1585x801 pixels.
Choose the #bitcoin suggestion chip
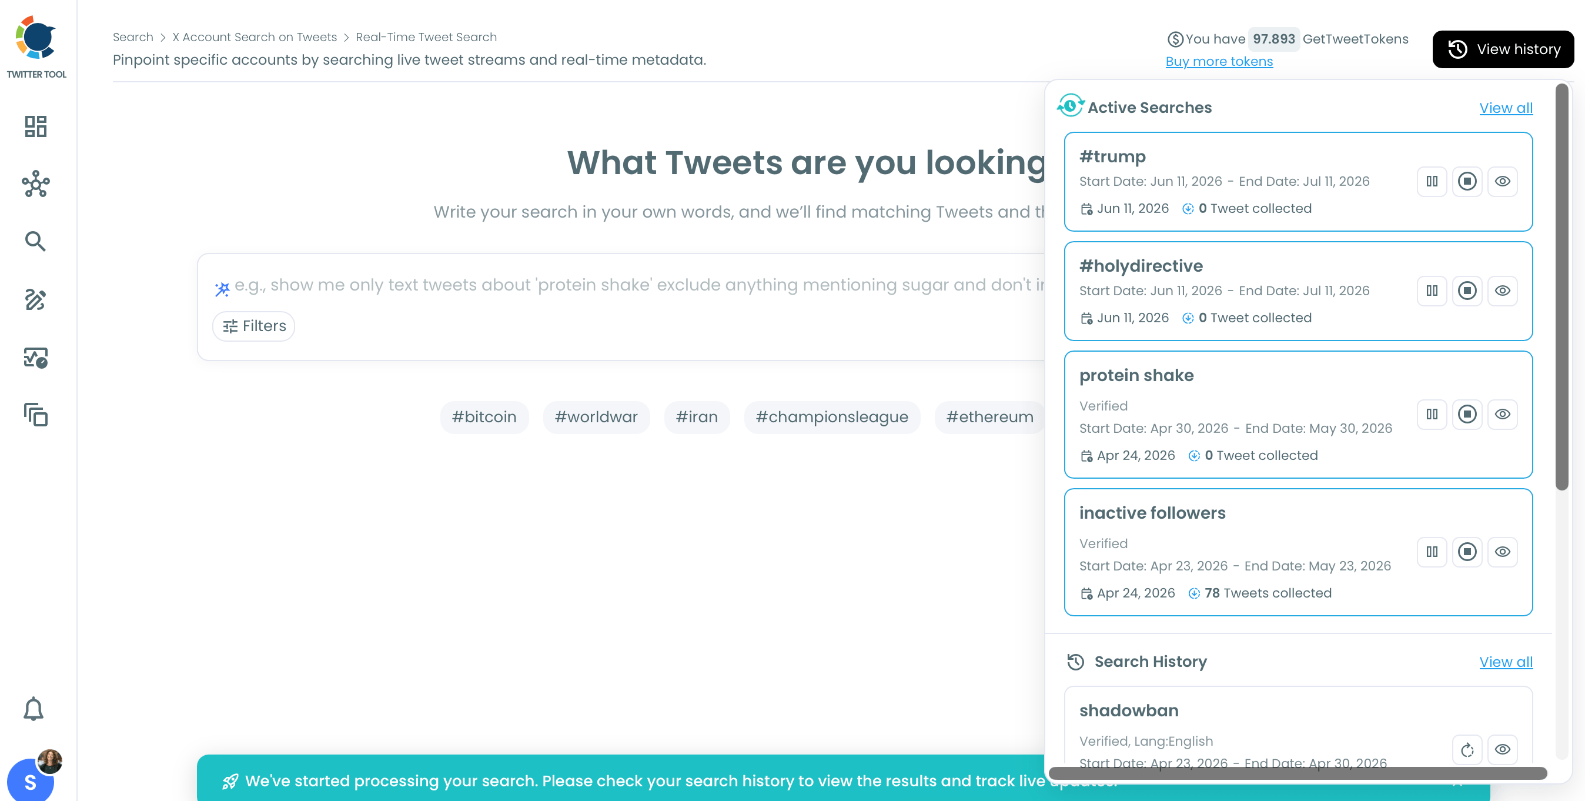coord(484,417)
